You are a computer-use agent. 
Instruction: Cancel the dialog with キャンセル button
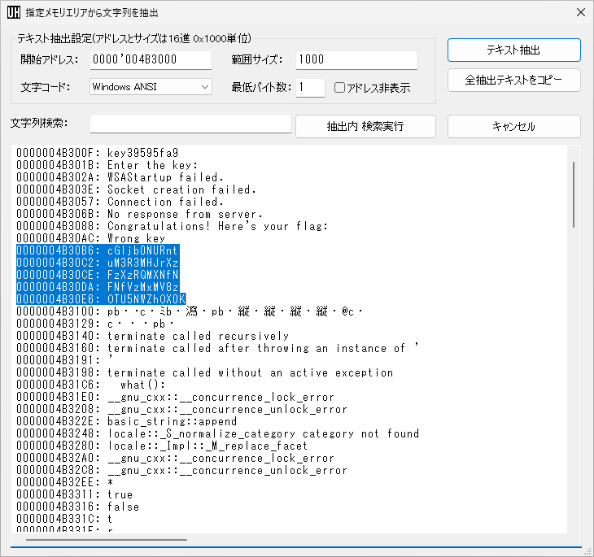(x=513, y=126)
